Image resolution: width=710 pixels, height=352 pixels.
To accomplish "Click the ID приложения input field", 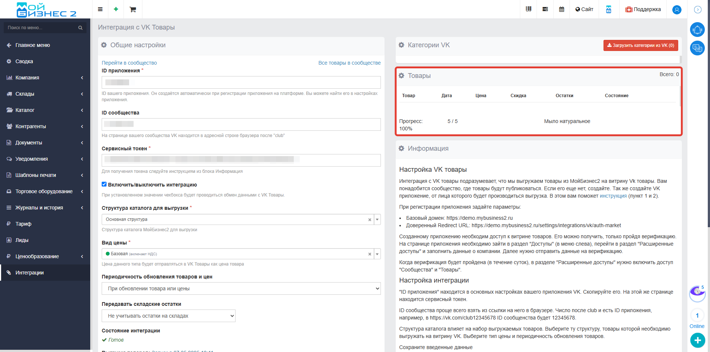I will pos(241,82).
